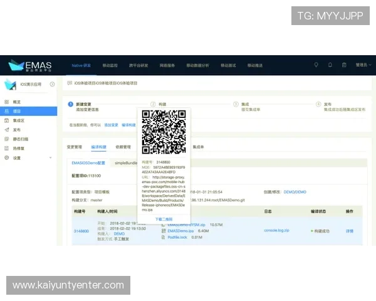
Task: Open the Native 研发 top menu
Action: [x=81, y=65]
